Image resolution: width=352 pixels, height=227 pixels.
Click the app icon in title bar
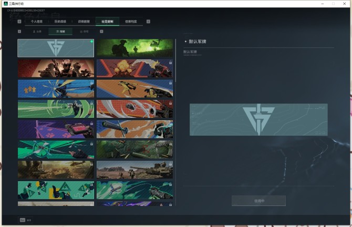6,4
